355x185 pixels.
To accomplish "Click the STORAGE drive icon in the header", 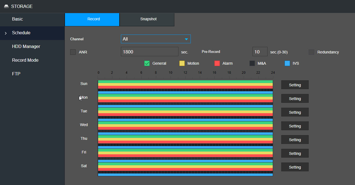I will click(6, 6).
